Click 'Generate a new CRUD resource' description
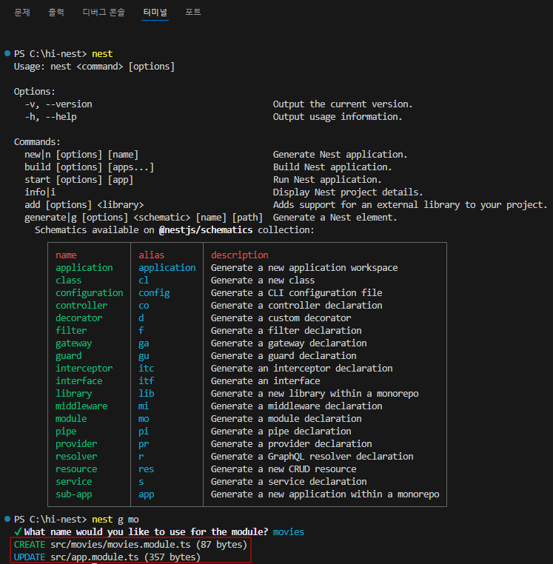This screenshot has height=564, width=553. pos(284,469)
